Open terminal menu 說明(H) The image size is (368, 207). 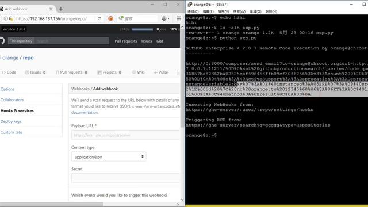coord(271,11)
